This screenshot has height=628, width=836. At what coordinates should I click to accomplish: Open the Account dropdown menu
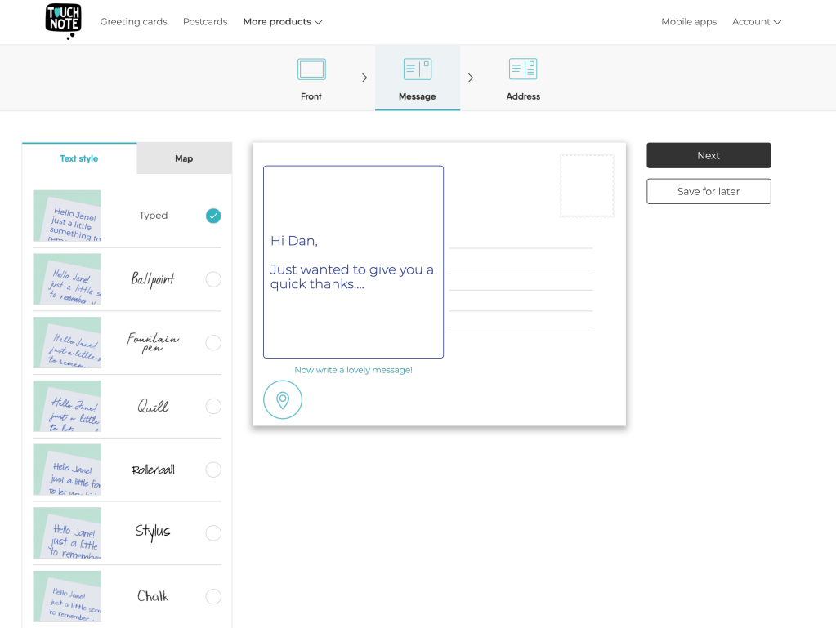tap(756, 22)
